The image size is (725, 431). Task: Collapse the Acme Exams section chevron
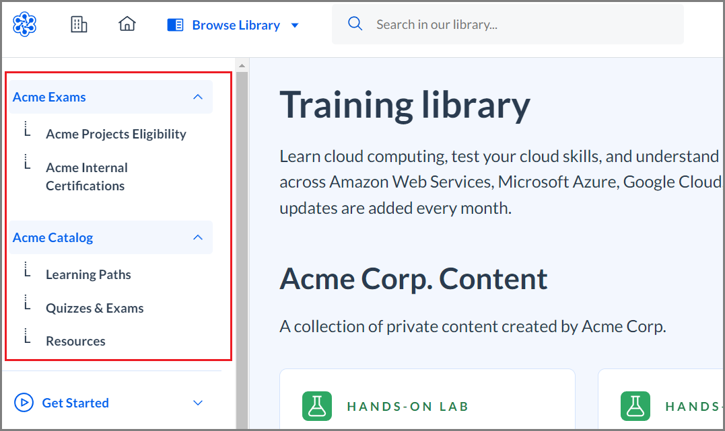[198, 97]
